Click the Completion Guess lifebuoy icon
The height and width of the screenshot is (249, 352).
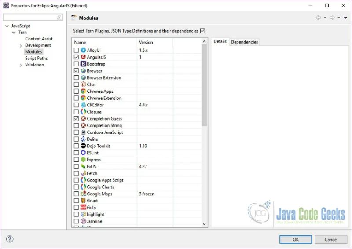[83, 118]
